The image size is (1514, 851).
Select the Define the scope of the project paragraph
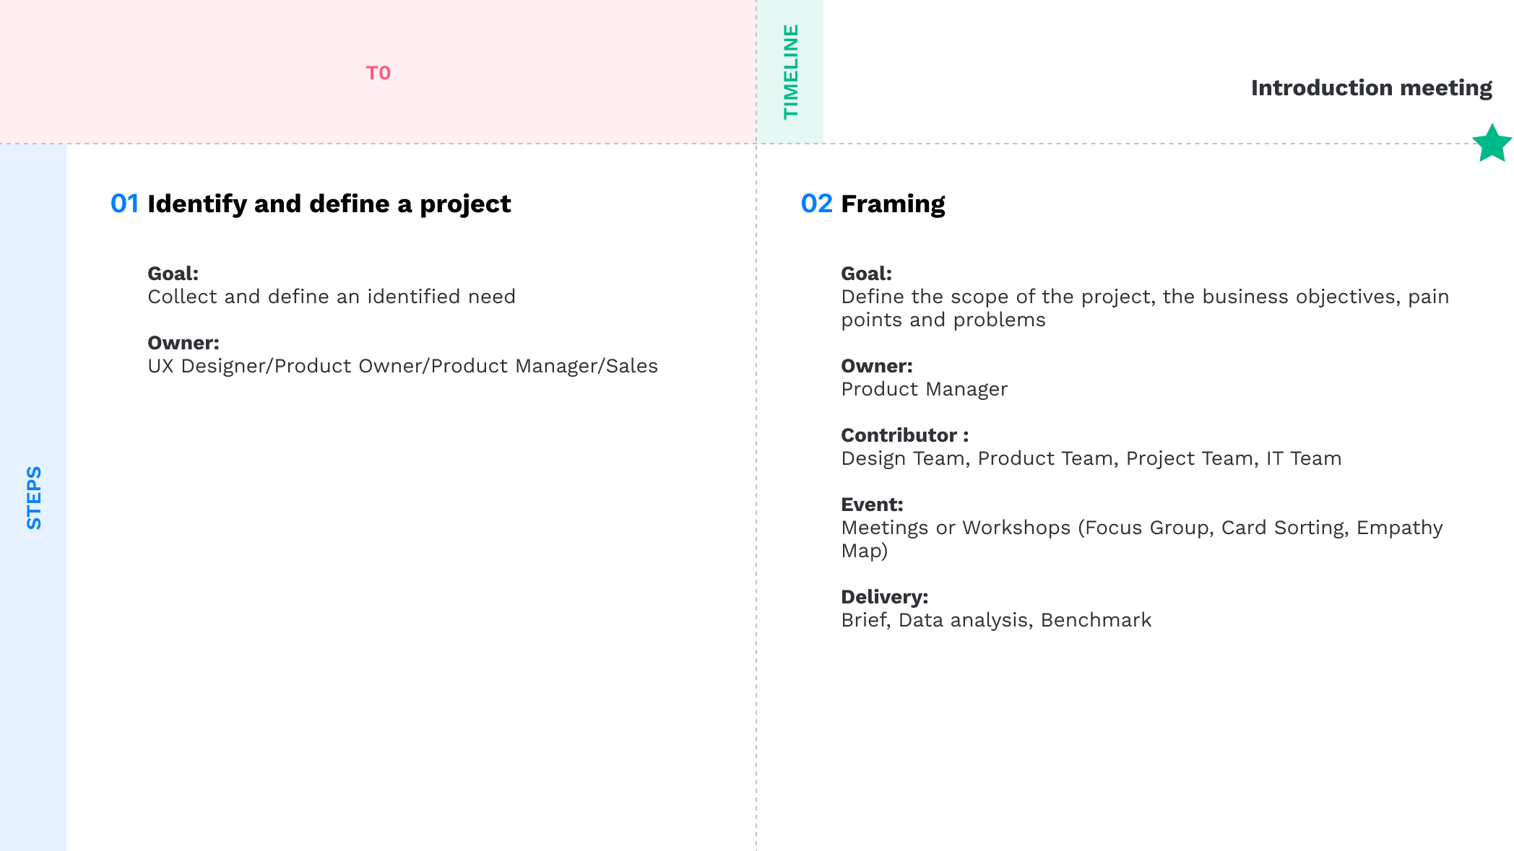1144,308
